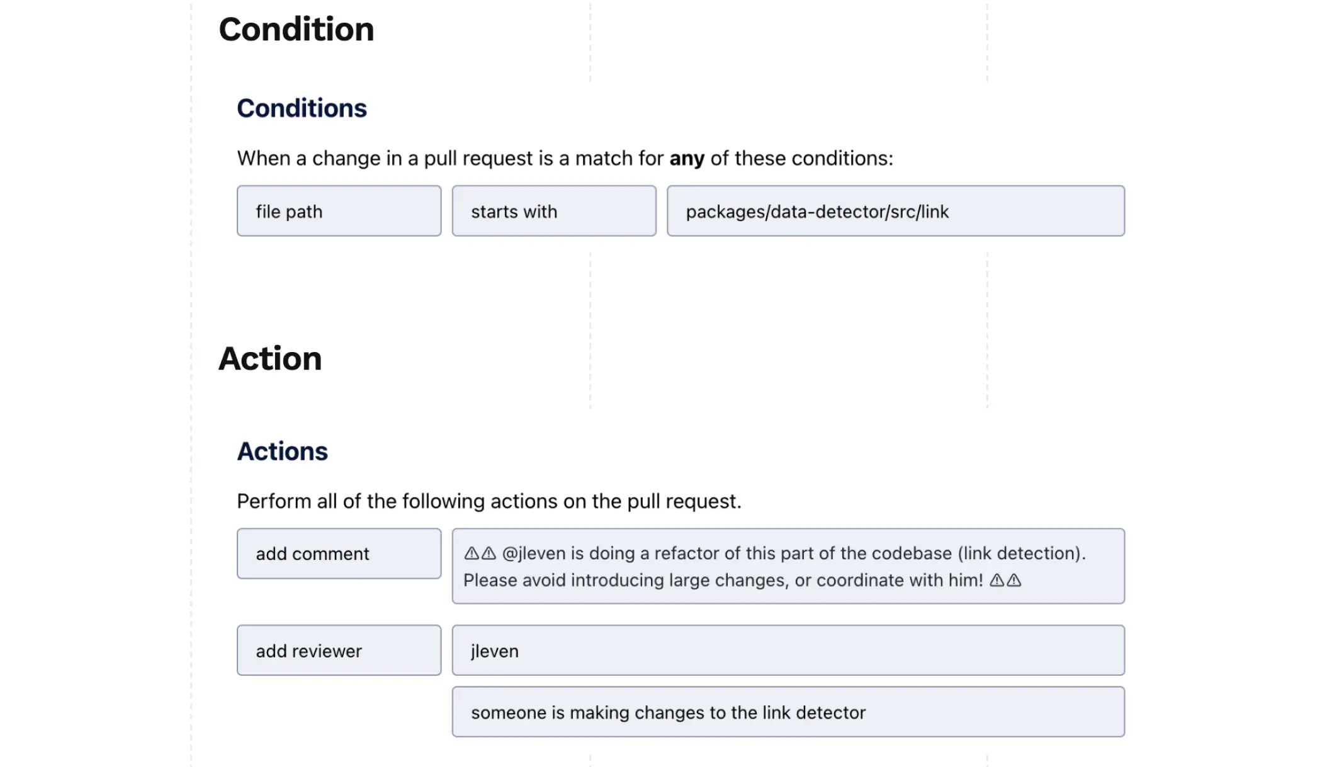Screen dimensions: 1322x767
Task: Open the 'file path' condition type selector
Action: pyautogui.click(x=339, y=211)
